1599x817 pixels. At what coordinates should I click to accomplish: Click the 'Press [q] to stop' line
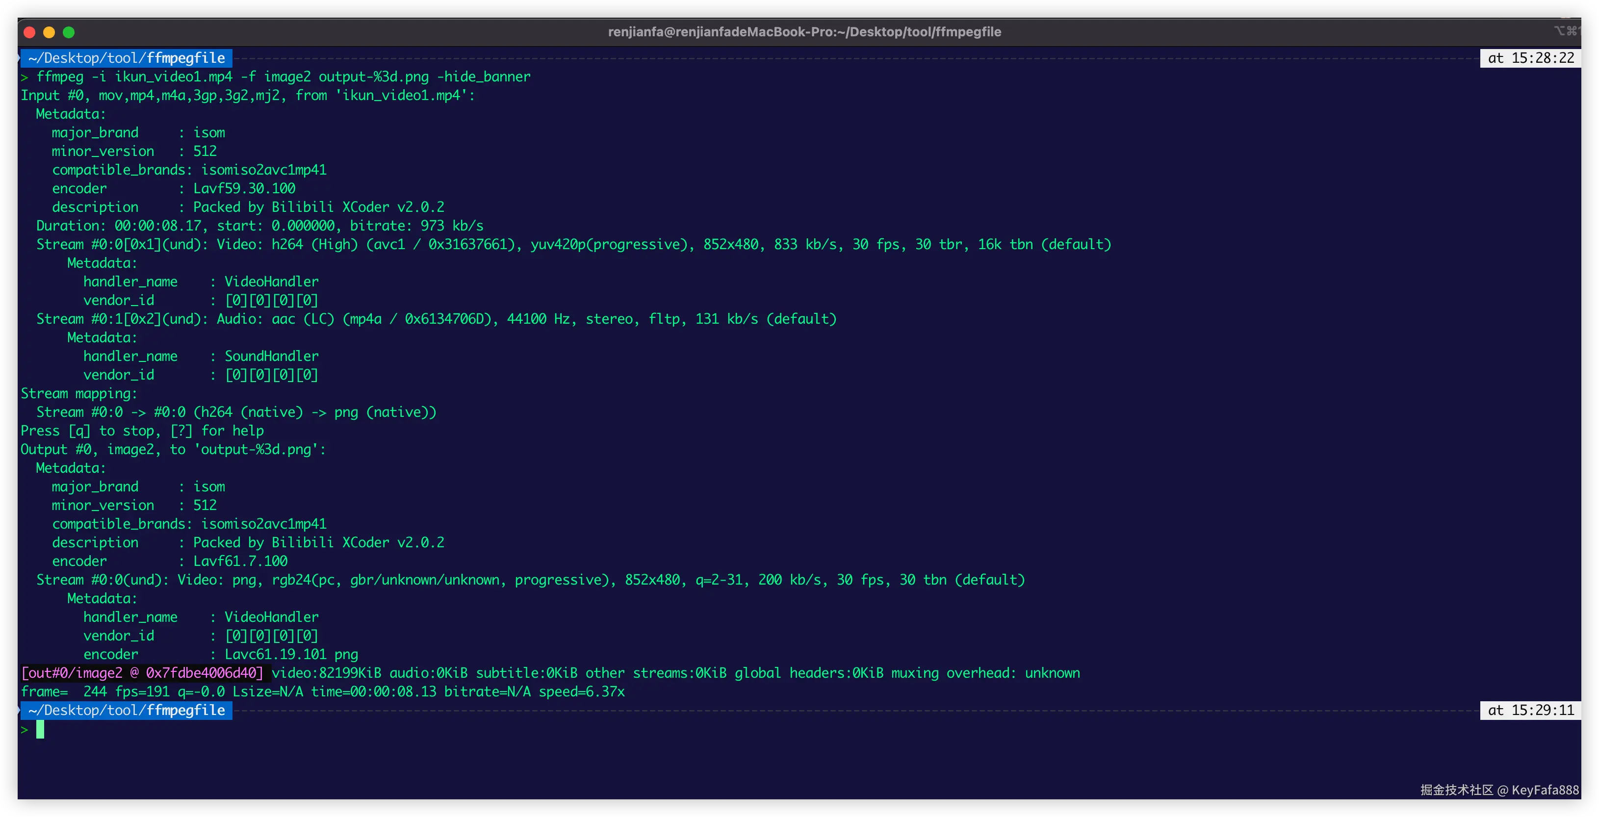(142, 431)
